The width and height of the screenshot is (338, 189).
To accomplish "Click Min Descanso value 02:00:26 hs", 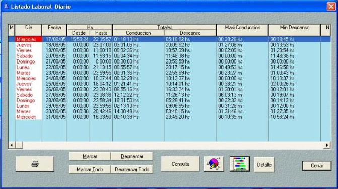I will pos(282,84).
